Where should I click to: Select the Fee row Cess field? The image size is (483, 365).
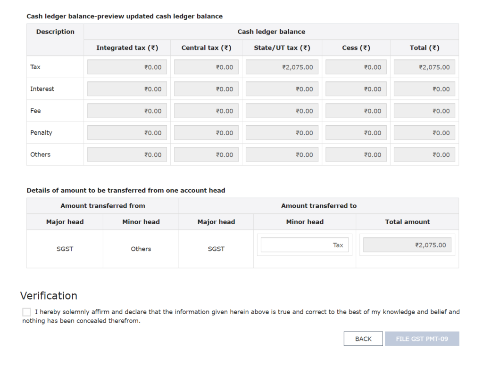pos(356,111)
